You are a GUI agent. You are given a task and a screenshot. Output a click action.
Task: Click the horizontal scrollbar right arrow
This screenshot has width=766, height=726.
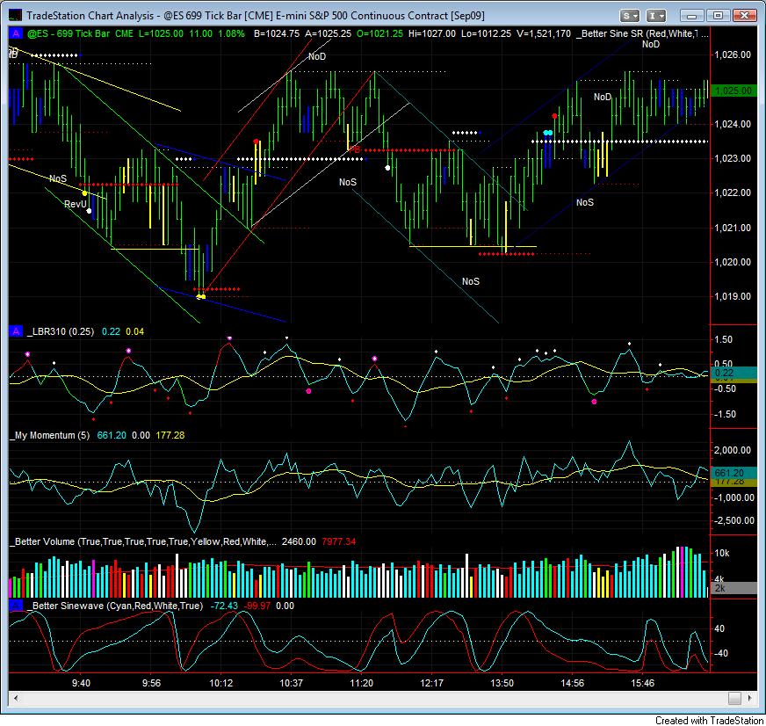tap(750, 698)
